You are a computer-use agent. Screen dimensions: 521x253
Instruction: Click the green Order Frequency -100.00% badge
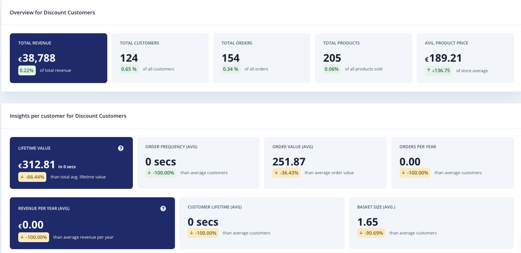(x=161, y=173)
